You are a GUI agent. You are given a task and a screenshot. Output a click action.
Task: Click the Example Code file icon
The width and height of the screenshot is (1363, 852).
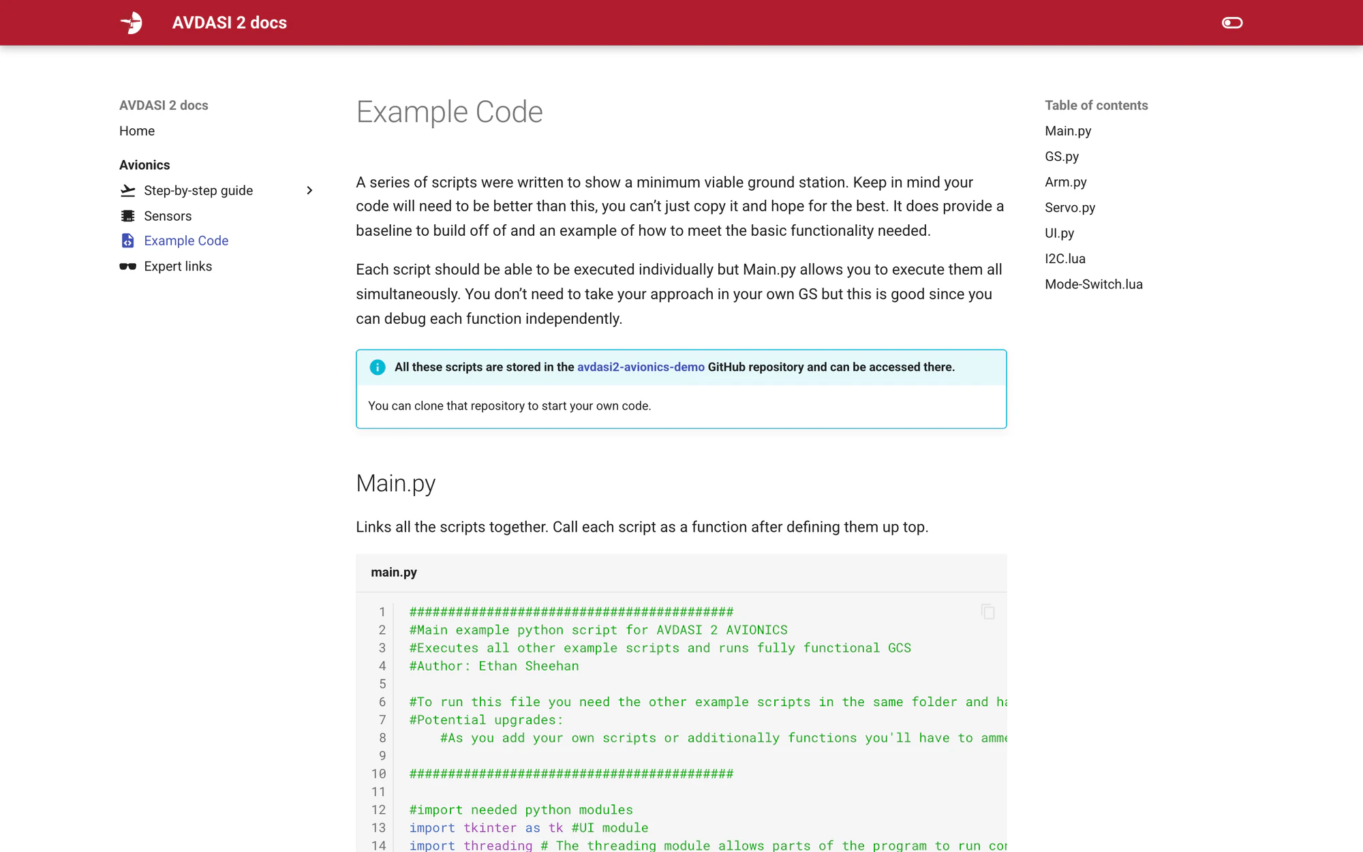coord(127,241)
